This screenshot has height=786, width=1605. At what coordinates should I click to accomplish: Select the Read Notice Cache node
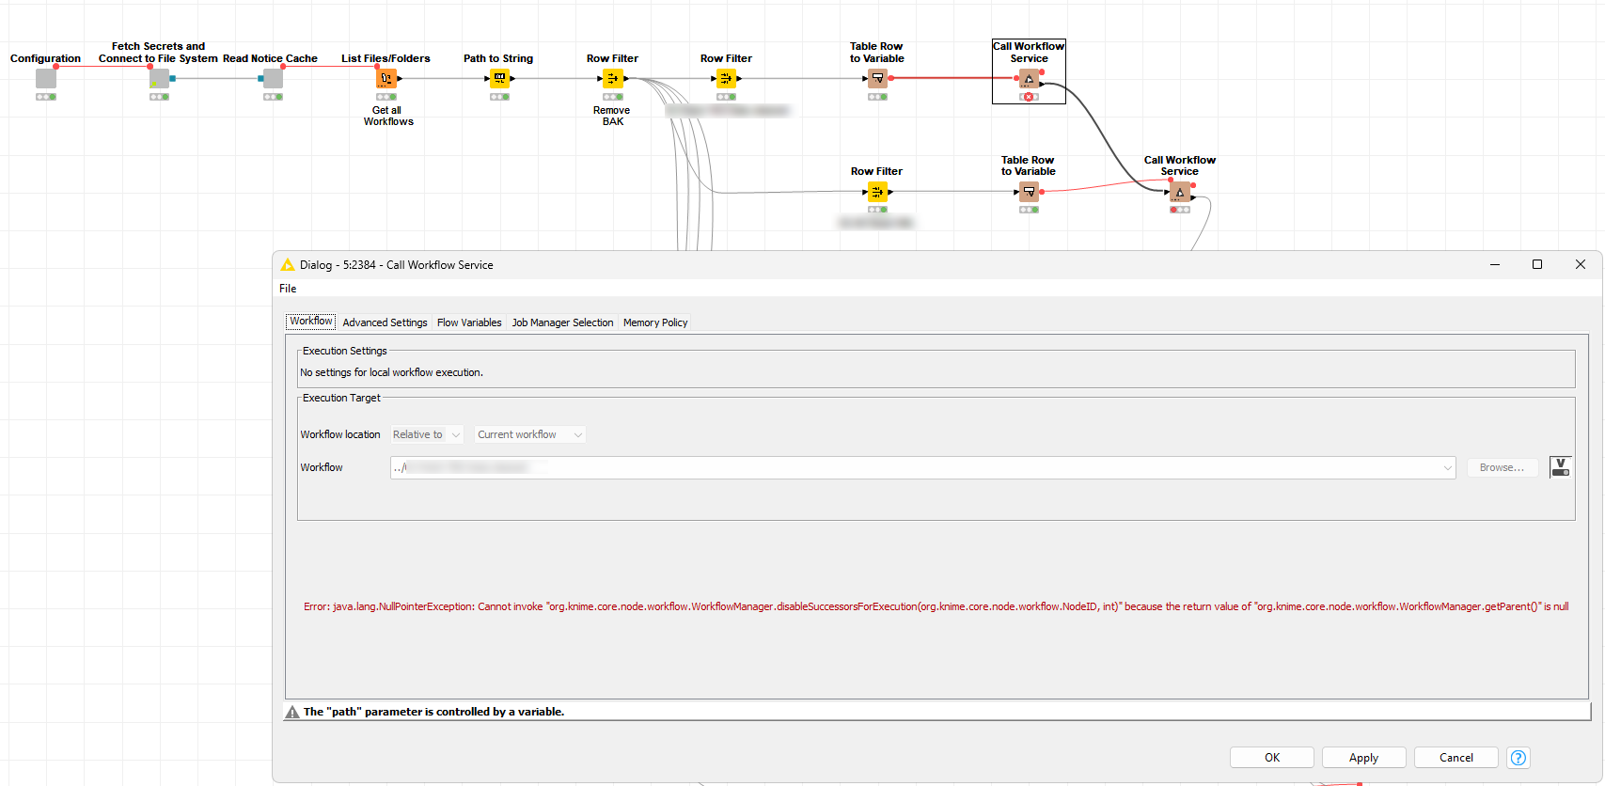click(x=273, y=79)
